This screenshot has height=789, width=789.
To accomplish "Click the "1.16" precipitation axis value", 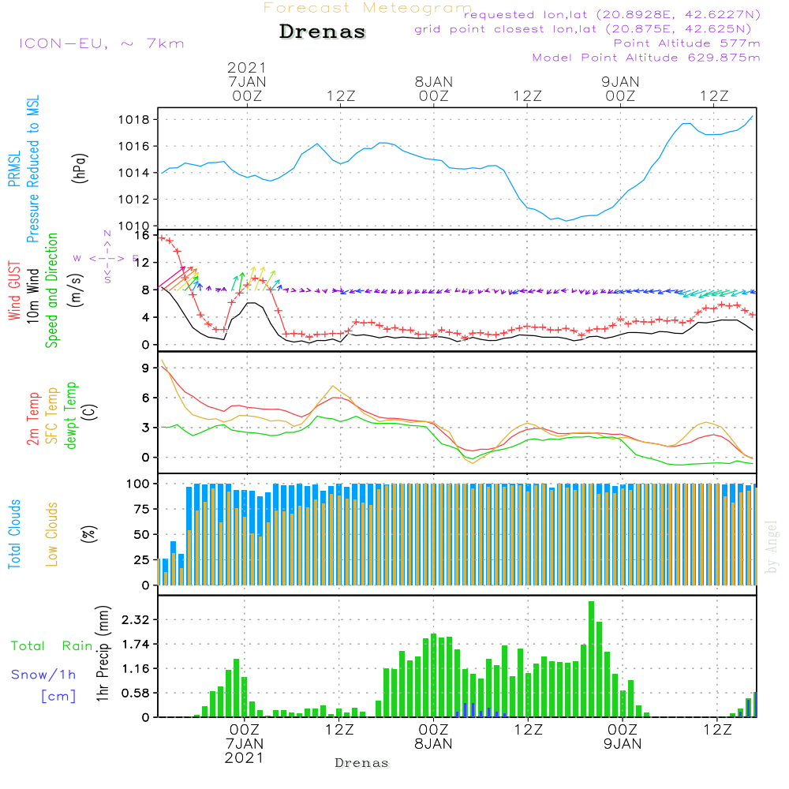I will 136,669.
